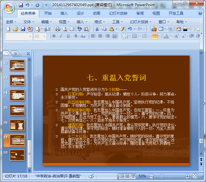The width and height of the screenshot is (206, 182).
Task: Open the shapes gallery icon
Action: point(178,29)
